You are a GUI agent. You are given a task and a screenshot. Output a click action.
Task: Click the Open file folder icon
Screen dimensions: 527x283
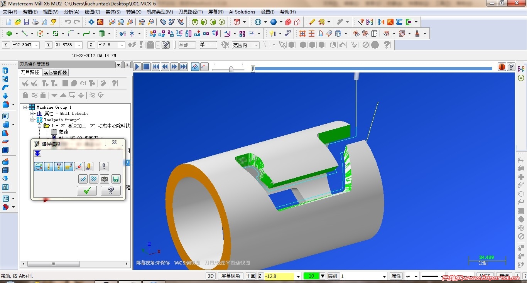pos(17,22)
